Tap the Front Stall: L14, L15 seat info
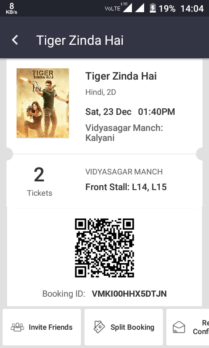 click(x=126, y=187)
